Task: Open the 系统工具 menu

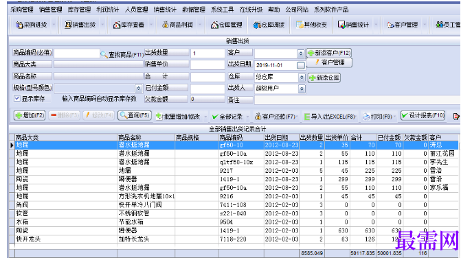Action: tap(222, 10)
